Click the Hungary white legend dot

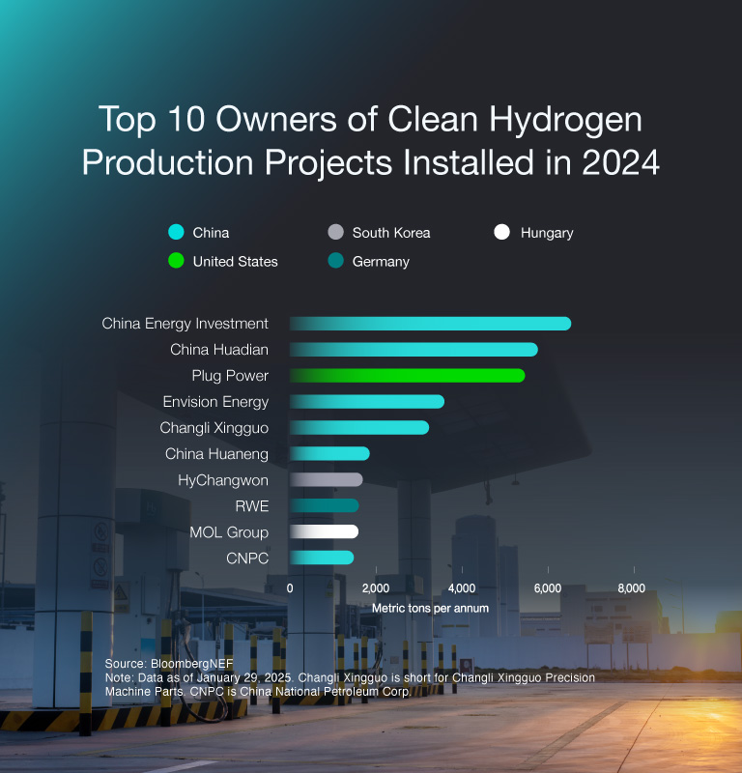(x=501, y=232)
